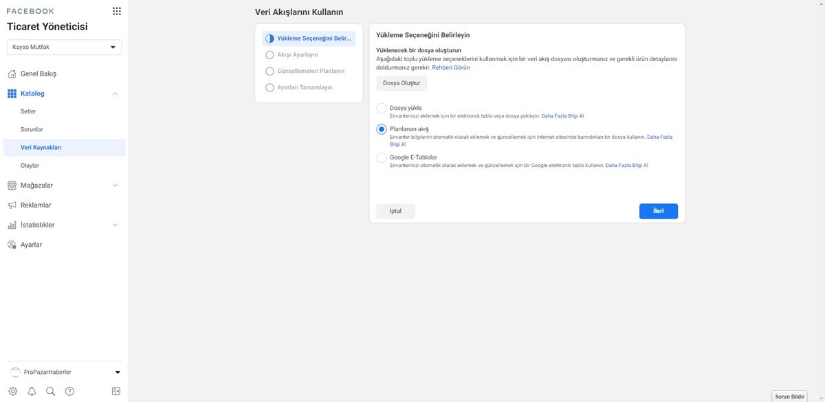Open the Kayso Mutfak account dropdown
Screen dimensions: 825x402
tap(65, 47)
